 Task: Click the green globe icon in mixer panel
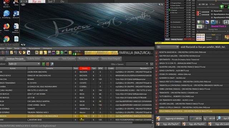[x=199, y=22]
